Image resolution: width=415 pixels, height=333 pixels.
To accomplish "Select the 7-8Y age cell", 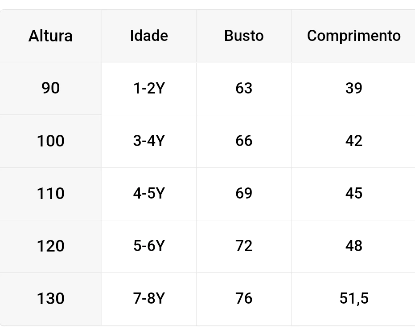I will tap(149, 298).
